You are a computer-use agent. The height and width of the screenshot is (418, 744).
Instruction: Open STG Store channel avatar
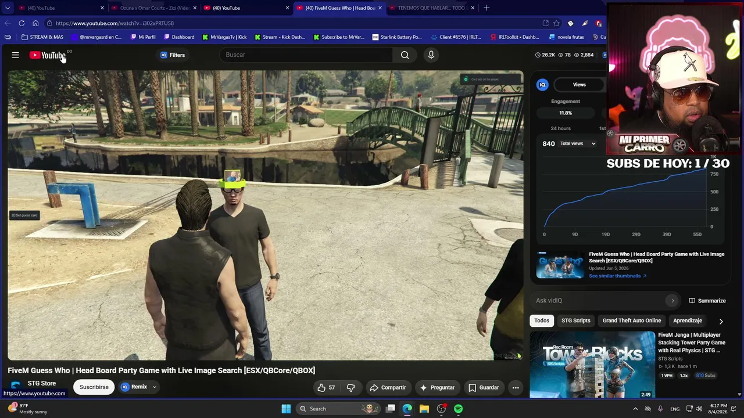click(x=16, y=387)
